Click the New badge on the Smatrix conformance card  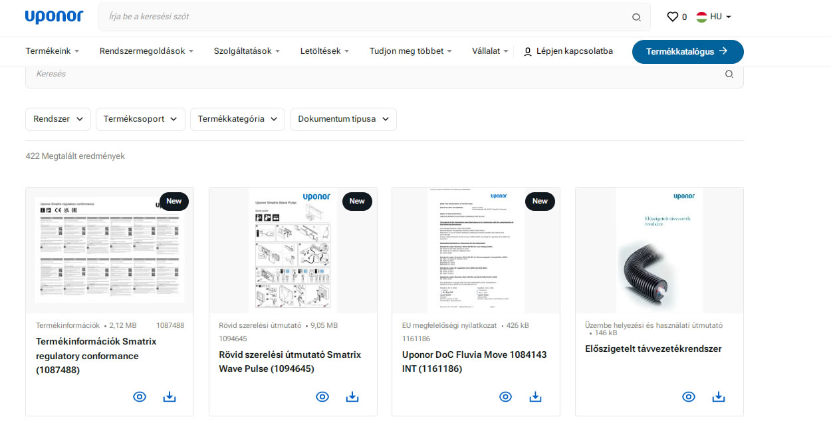pyautogui.click(x=174, y=201)
